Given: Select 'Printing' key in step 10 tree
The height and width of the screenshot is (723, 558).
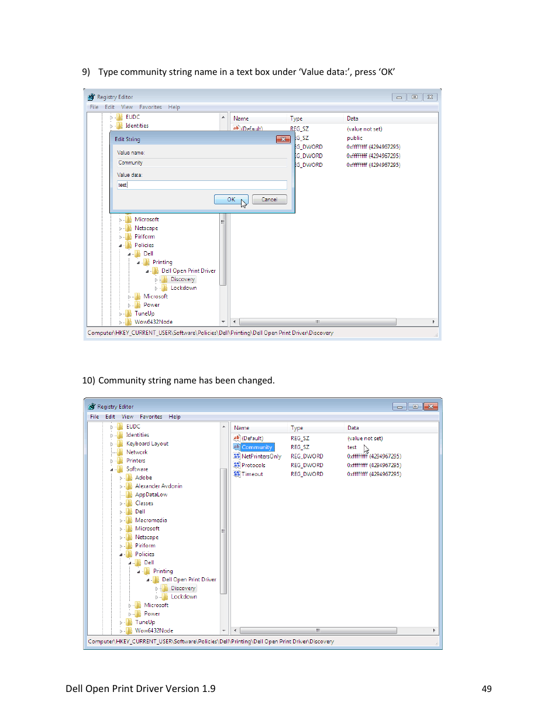Looking at the screenshot, I should point(163,571).
